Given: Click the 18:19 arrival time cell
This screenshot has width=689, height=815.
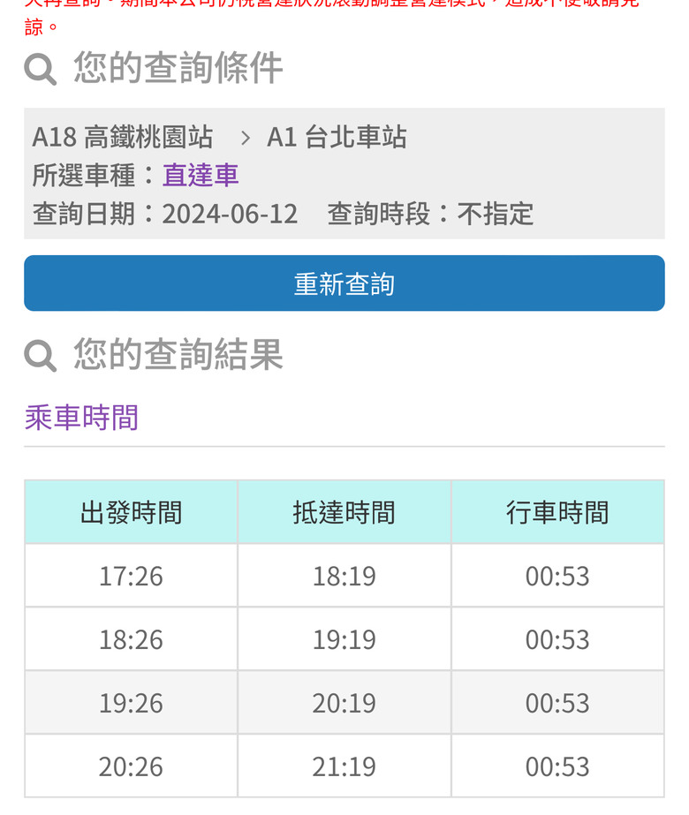Looking at the screenshot, I should 344,576.
